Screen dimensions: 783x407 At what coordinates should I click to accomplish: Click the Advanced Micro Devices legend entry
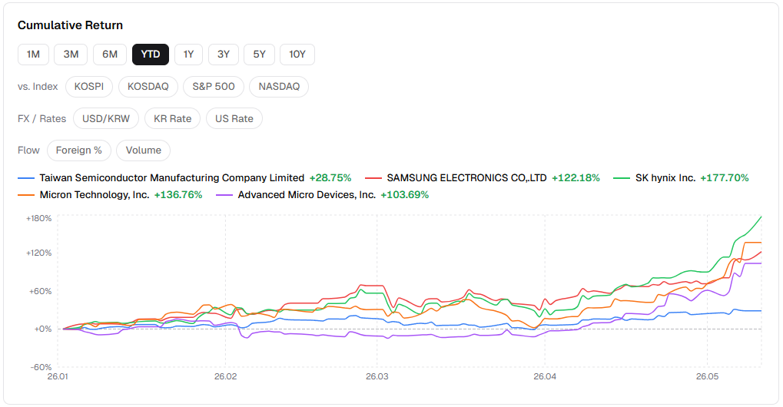pyautogui.click(x=322, y=195)
